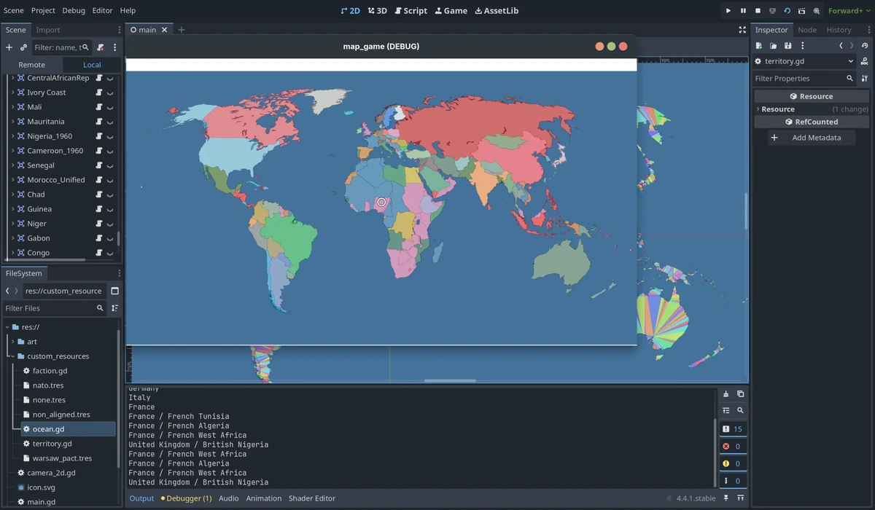This screenshot has height=510, width=875.
Task: Open the script attached to Mali
Action: (x=98, y=107)
